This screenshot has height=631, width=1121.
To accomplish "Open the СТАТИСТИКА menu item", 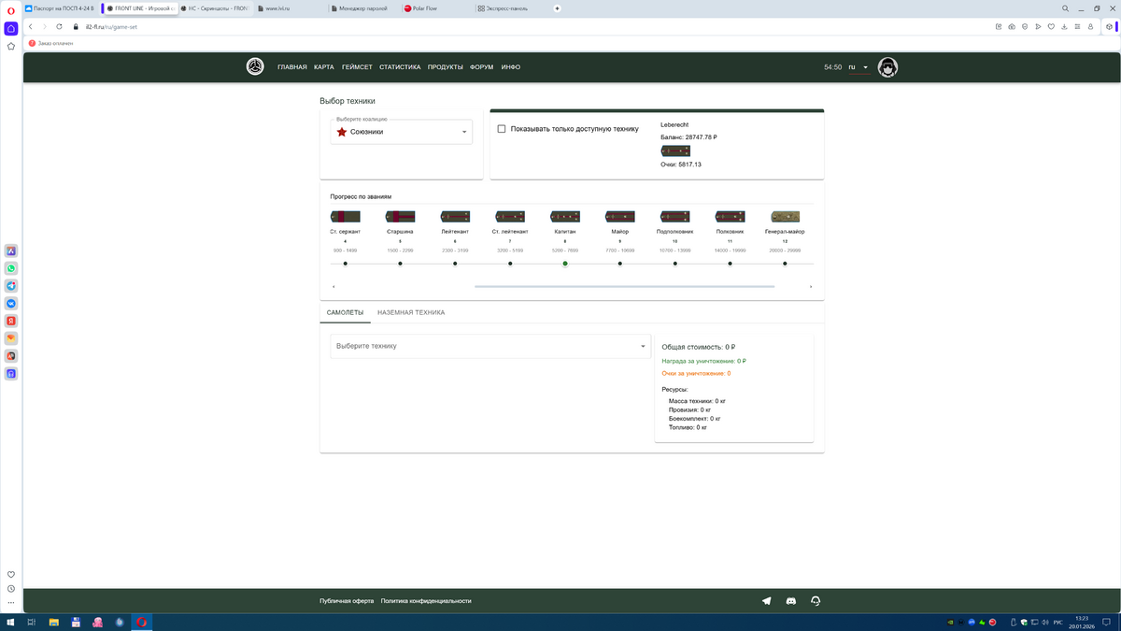I will coord(400,67).
